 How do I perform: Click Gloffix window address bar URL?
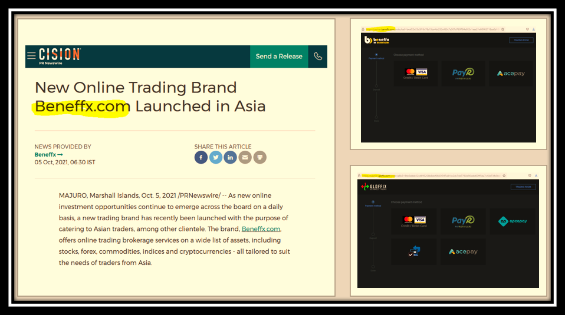click(431, 176)
